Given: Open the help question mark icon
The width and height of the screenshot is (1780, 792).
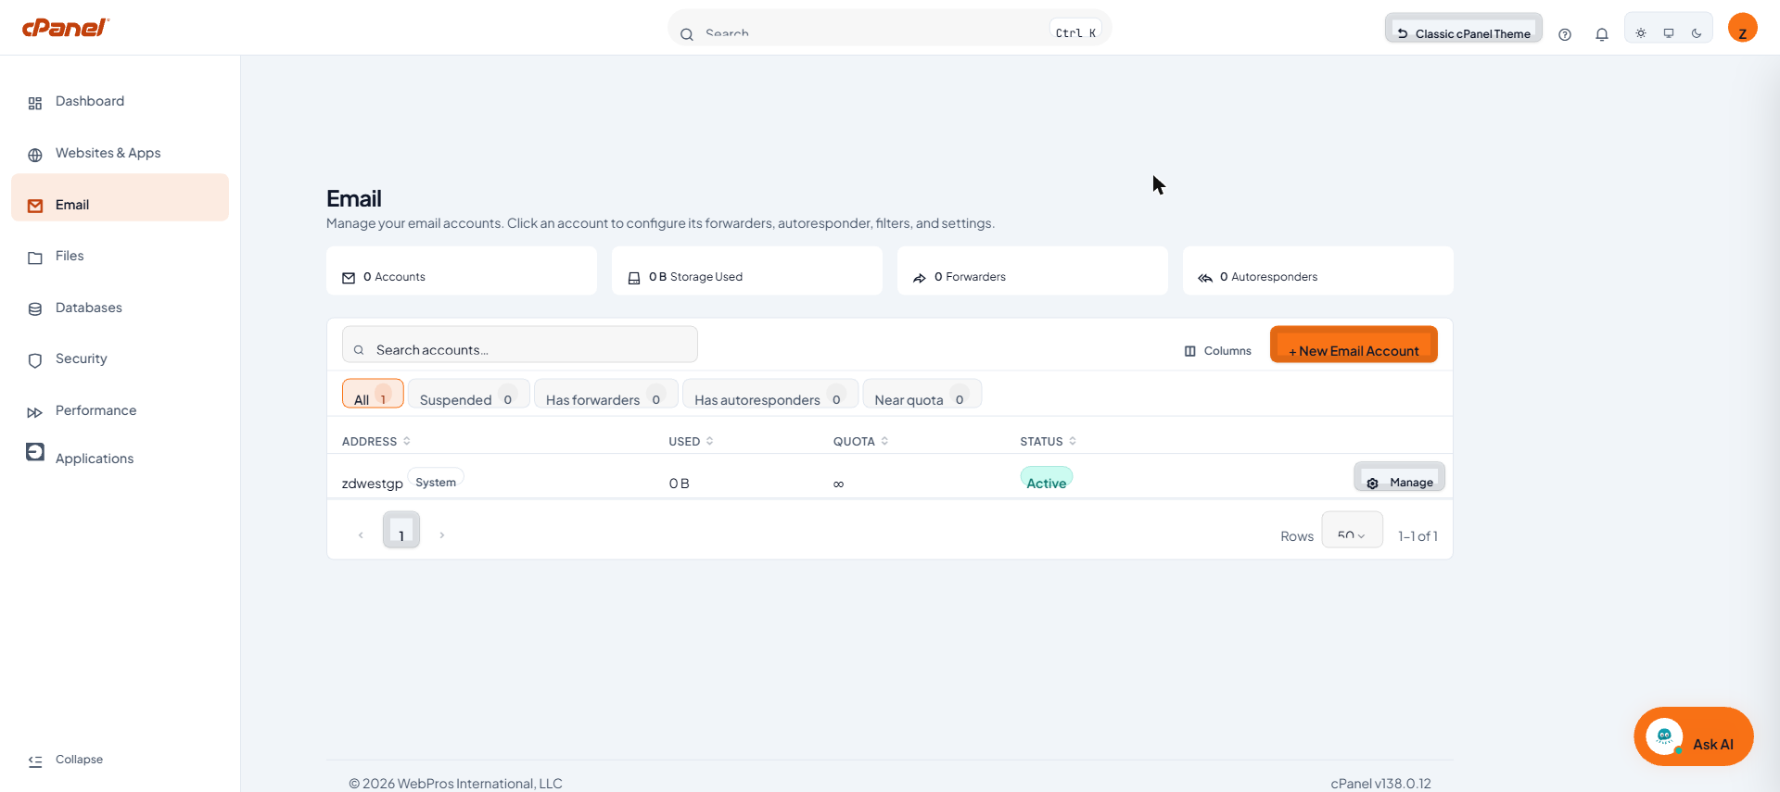Looking at the screenshot, I should pyautogui.click(x=1565, y=34).
